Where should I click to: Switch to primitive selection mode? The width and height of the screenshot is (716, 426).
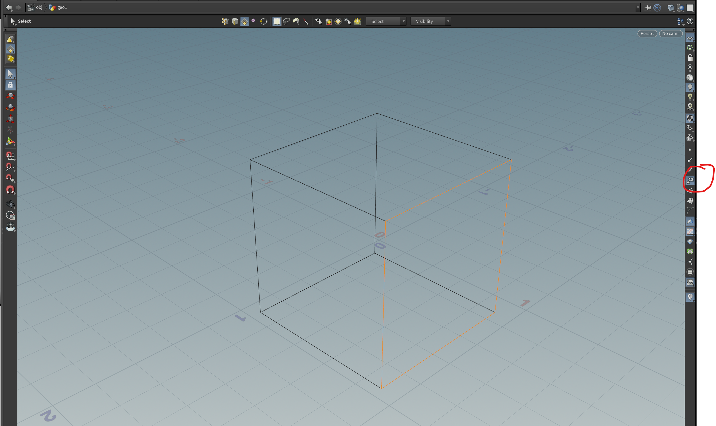pos(244,21)
